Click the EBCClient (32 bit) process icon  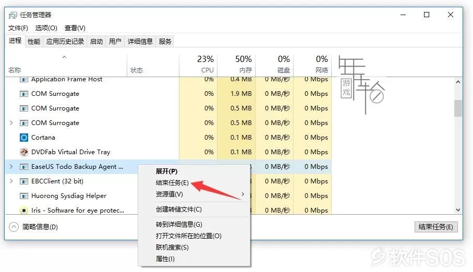[24, 181]
